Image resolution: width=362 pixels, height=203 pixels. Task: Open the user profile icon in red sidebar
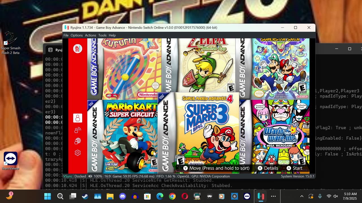[77, 118]
